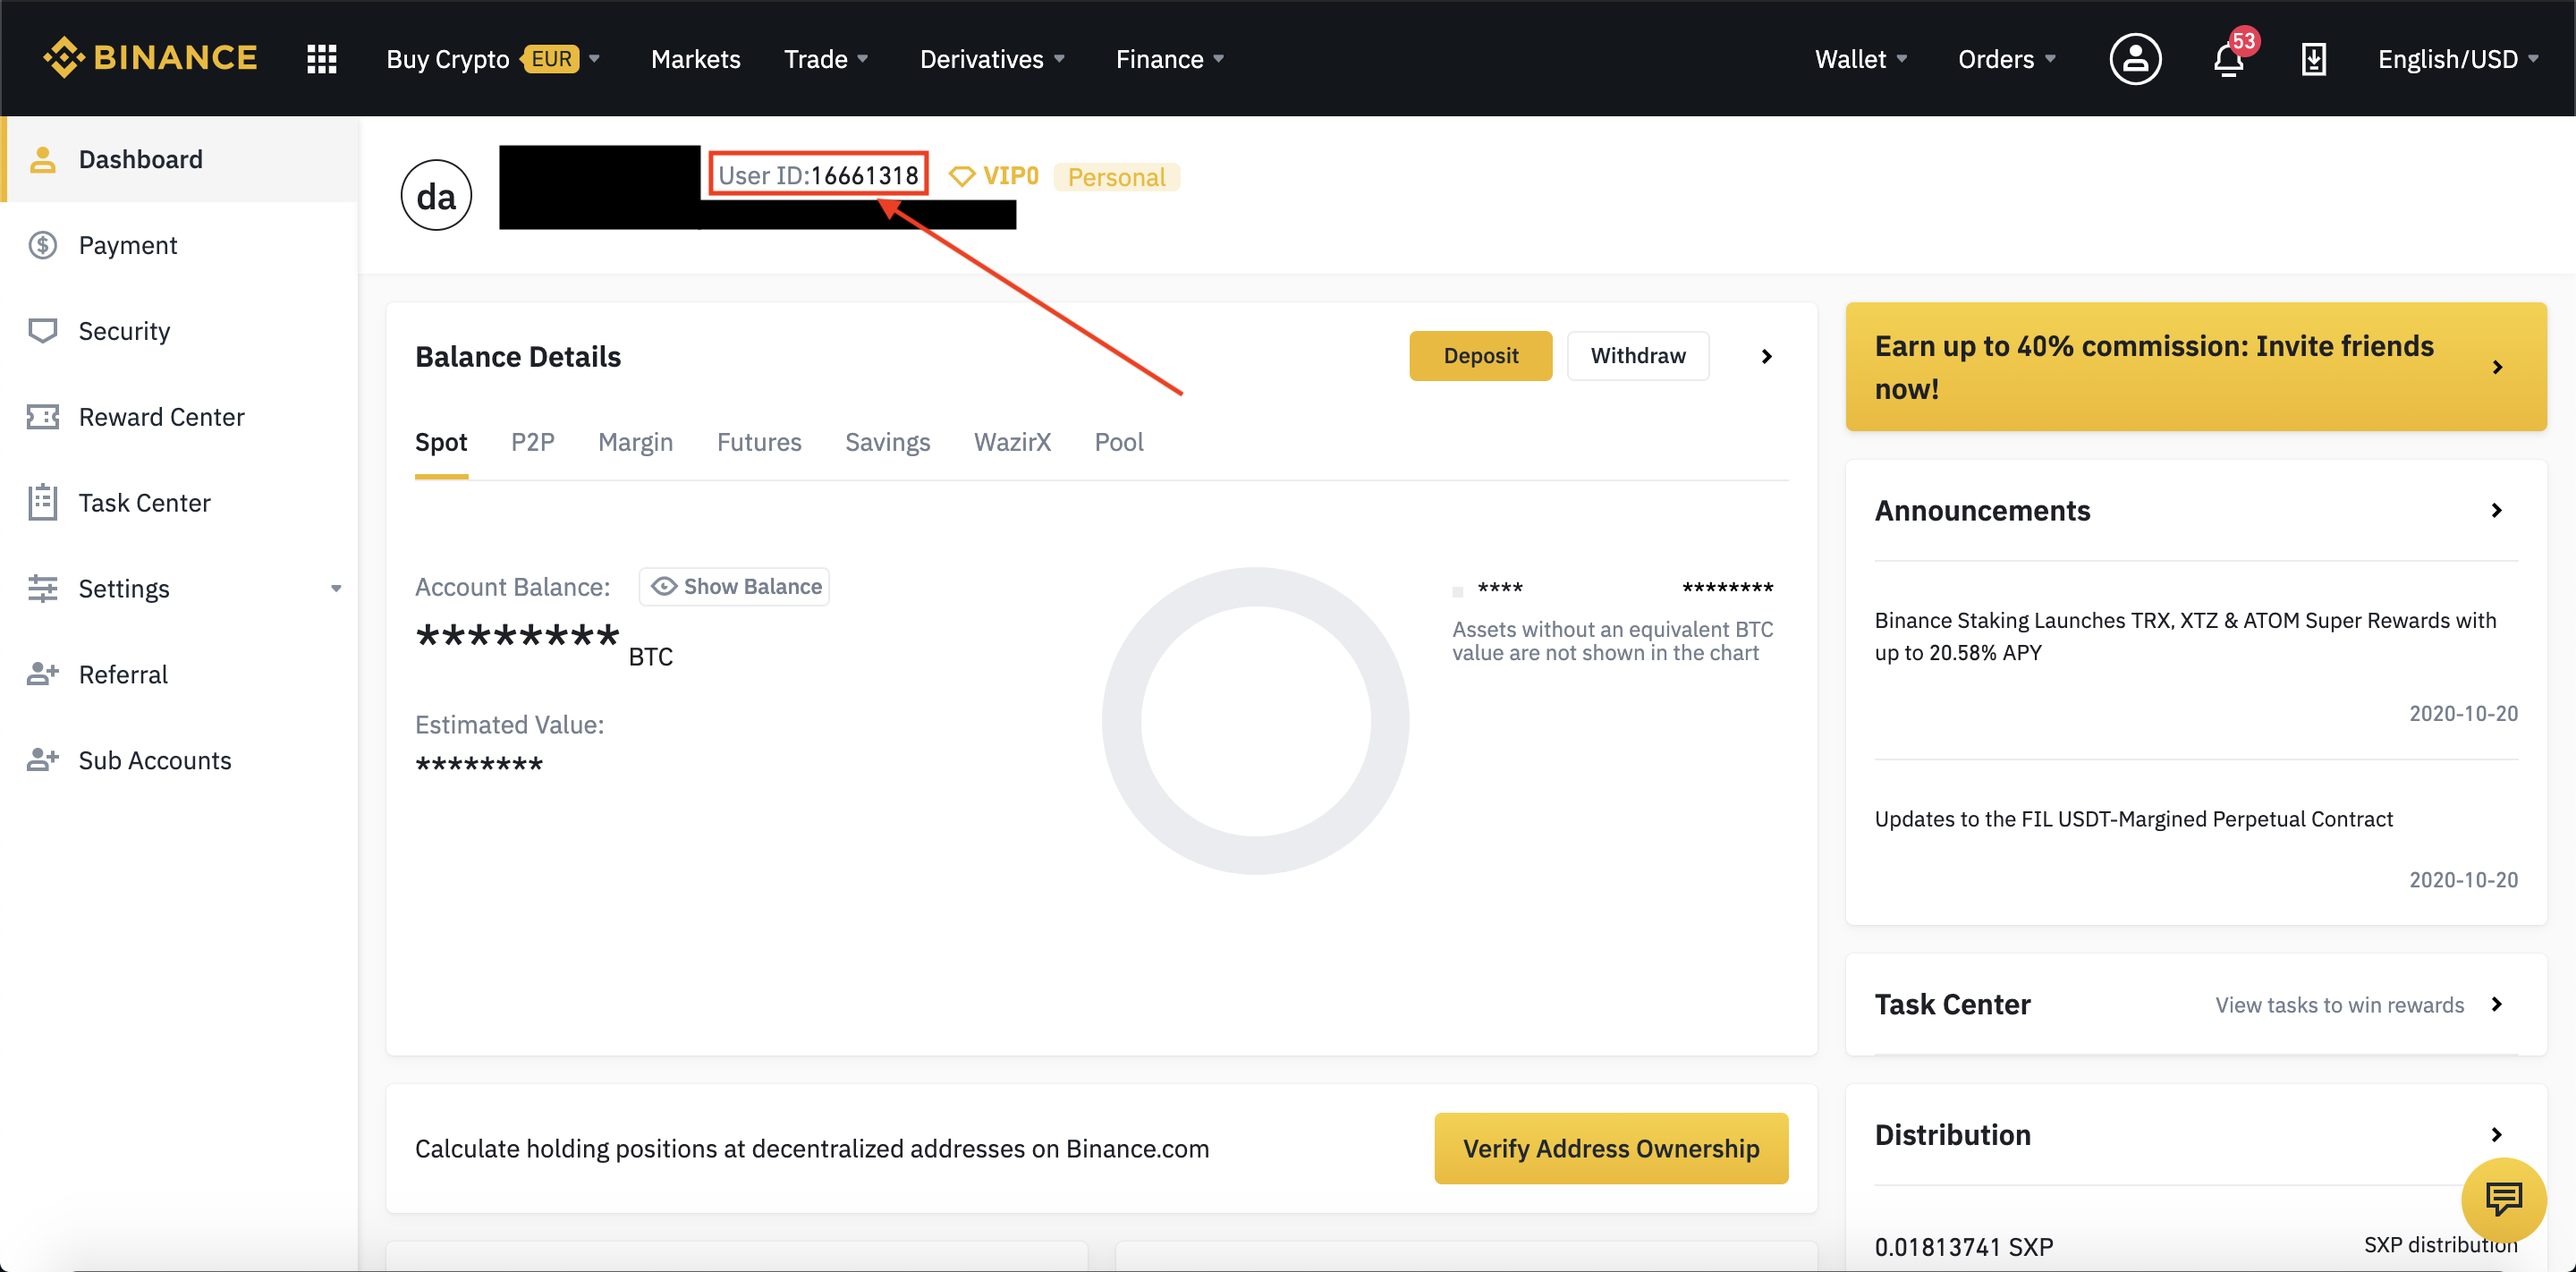Click the Spot tab in Balance Details

coord(440,440)
